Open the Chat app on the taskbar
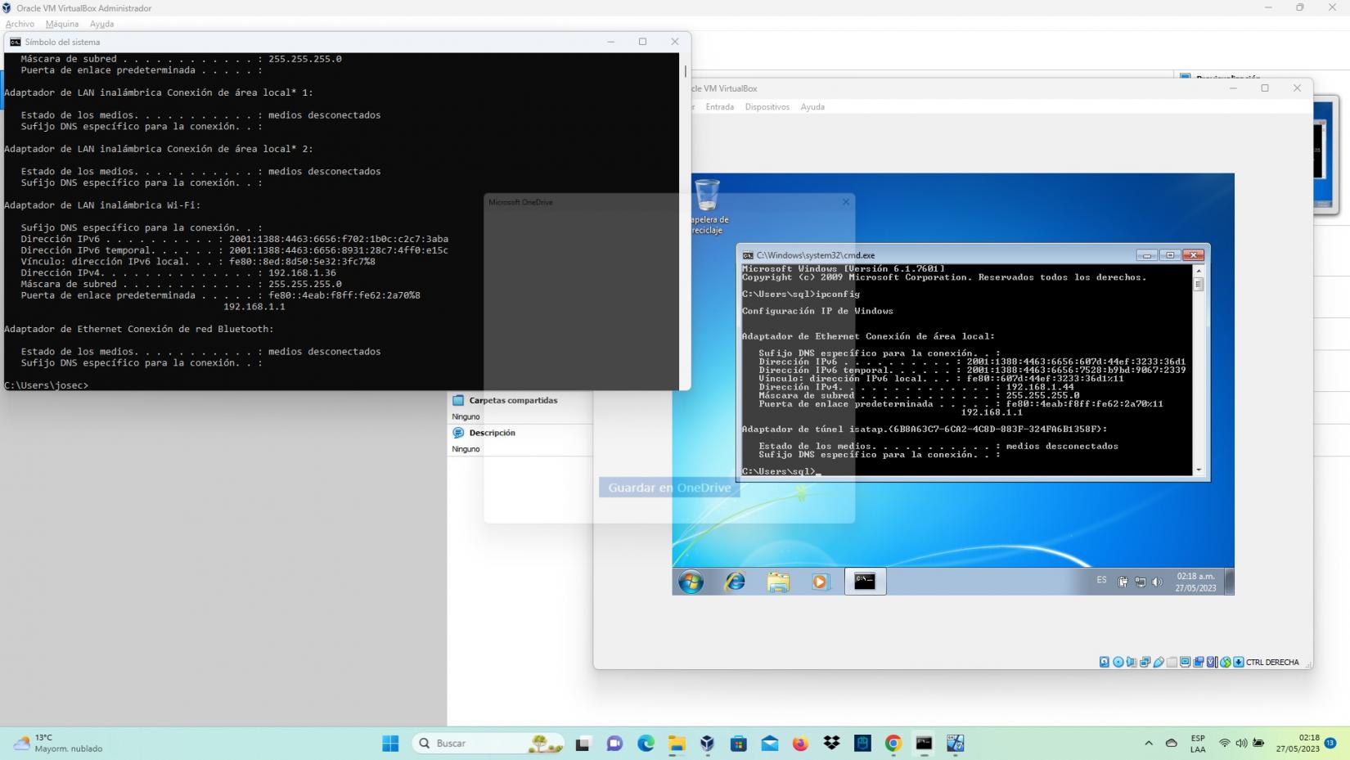 click(x=614, y=743)
